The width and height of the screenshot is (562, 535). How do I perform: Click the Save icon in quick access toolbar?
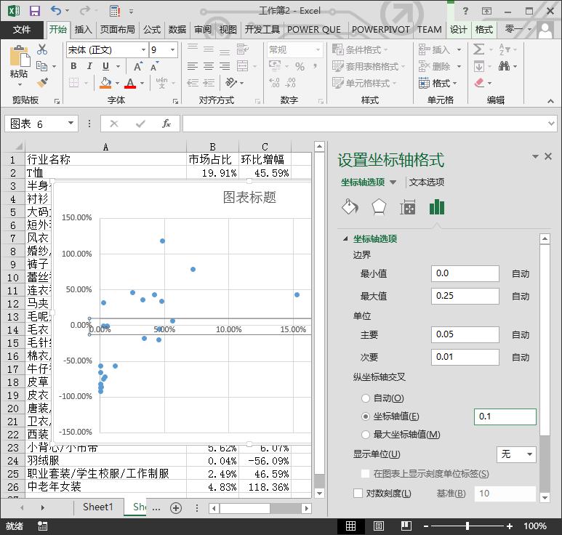tap(34, 11)
